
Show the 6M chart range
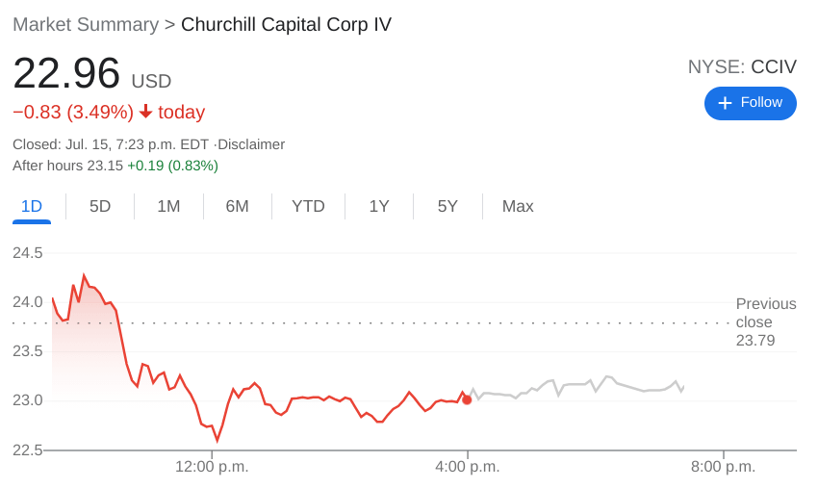(237, 206)
